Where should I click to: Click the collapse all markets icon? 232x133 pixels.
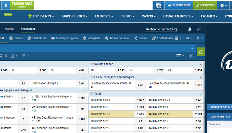click(x=191, y=56)
